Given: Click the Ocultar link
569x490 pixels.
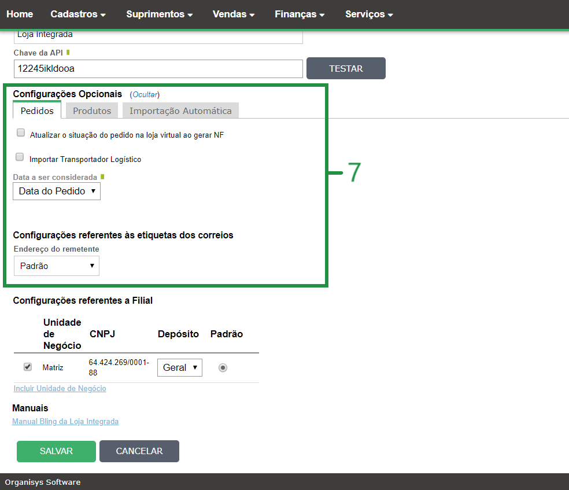Looking at the screenshot, I should pos(145,94).
